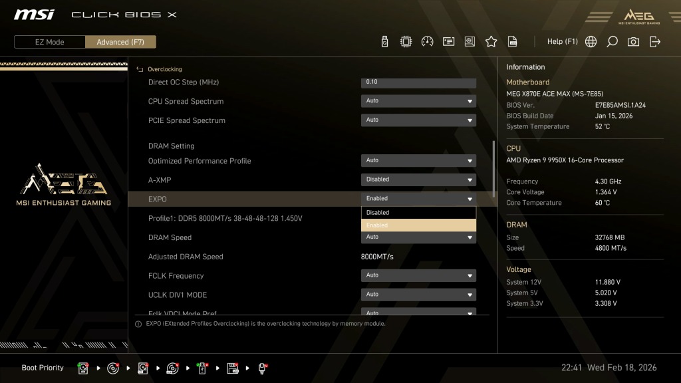Click the CPU chip icon in toolbar
681x383 pixels.
click(x=406, y=42)
